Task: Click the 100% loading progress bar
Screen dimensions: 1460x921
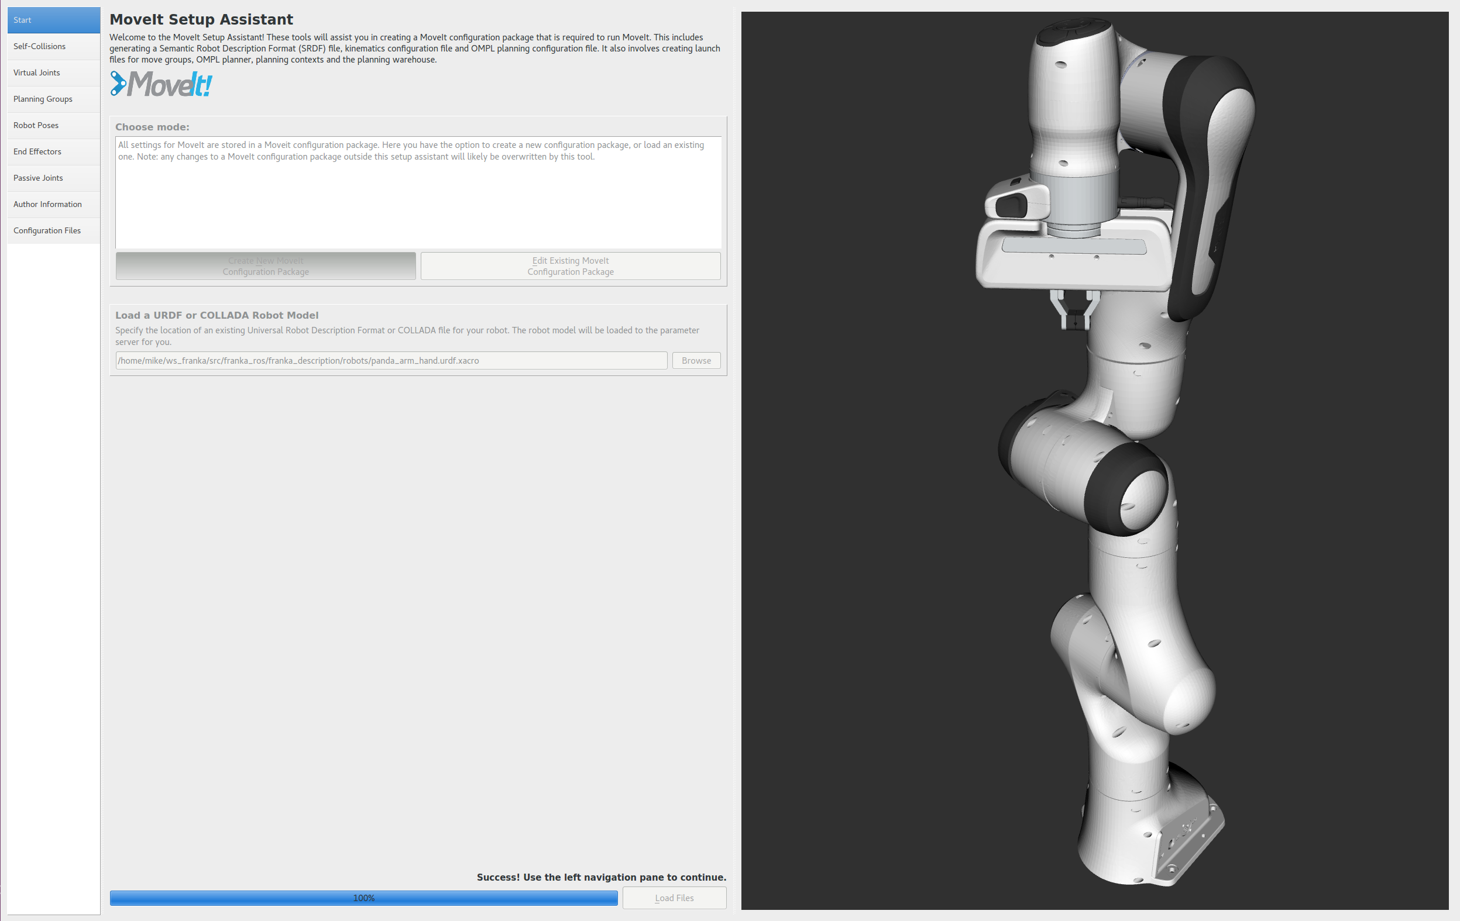Action: (x=363, y=898)
